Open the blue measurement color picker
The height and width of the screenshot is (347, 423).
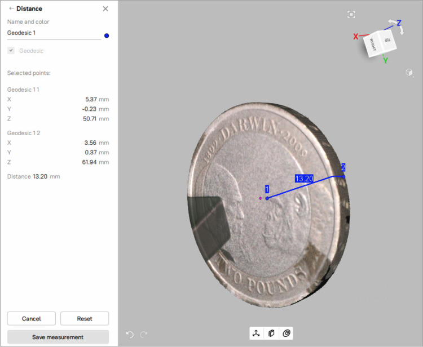[x=107, y=35]
